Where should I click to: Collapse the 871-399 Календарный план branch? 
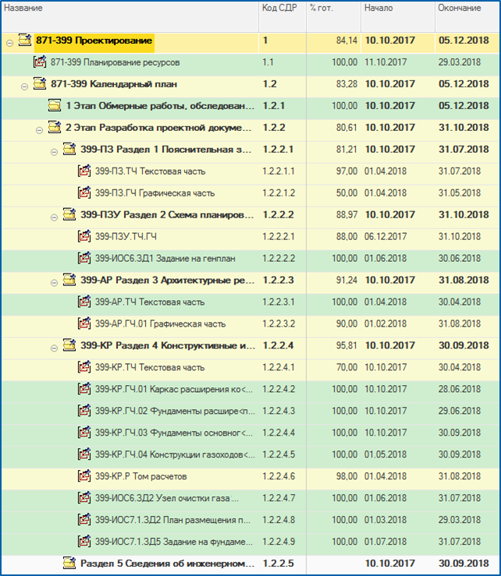pos(25,87)
